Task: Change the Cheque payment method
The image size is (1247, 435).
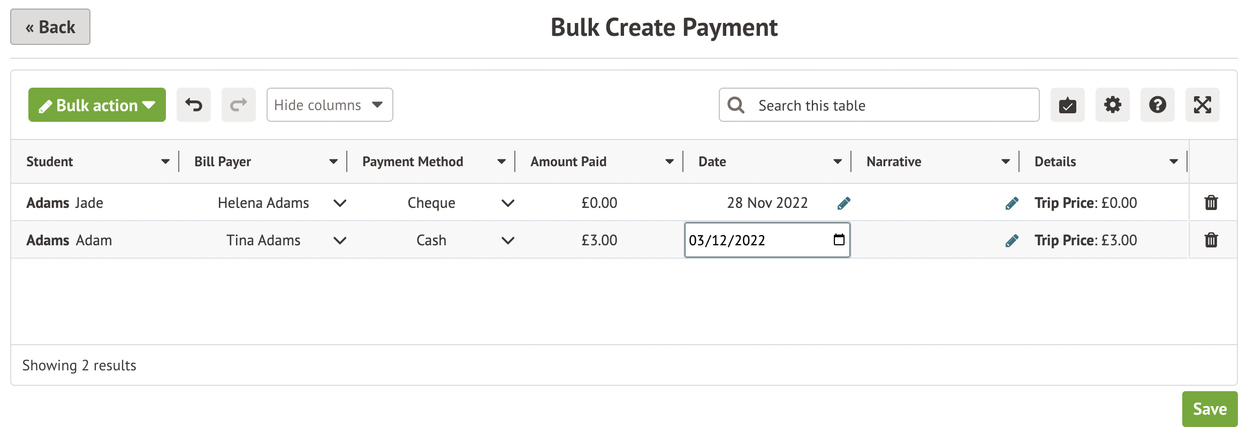Action: point(508,203)
